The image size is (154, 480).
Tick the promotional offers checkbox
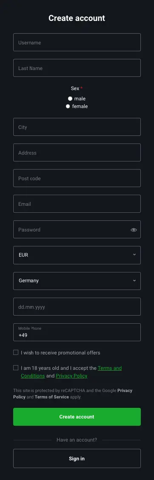(16, 352)
